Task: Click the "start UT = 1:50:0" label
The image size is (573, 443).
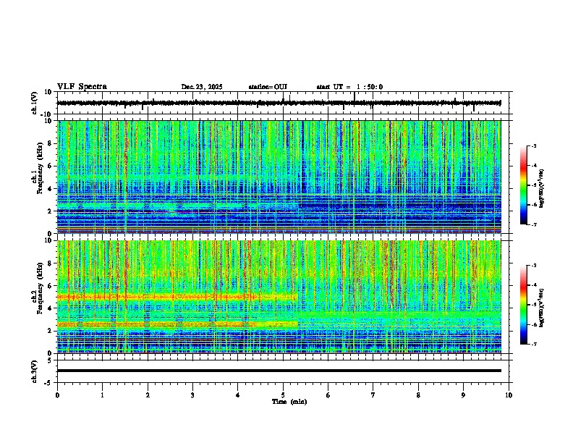Action: coord(349,87)
